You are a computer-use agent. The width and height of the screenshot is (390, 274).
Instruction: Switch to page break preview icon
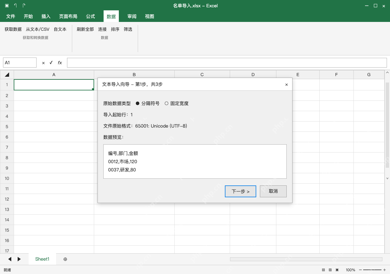point(337,270)
